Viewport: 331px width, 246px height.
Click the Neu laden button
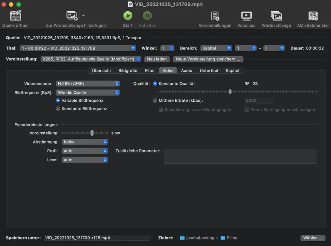[x=157, y=59]
